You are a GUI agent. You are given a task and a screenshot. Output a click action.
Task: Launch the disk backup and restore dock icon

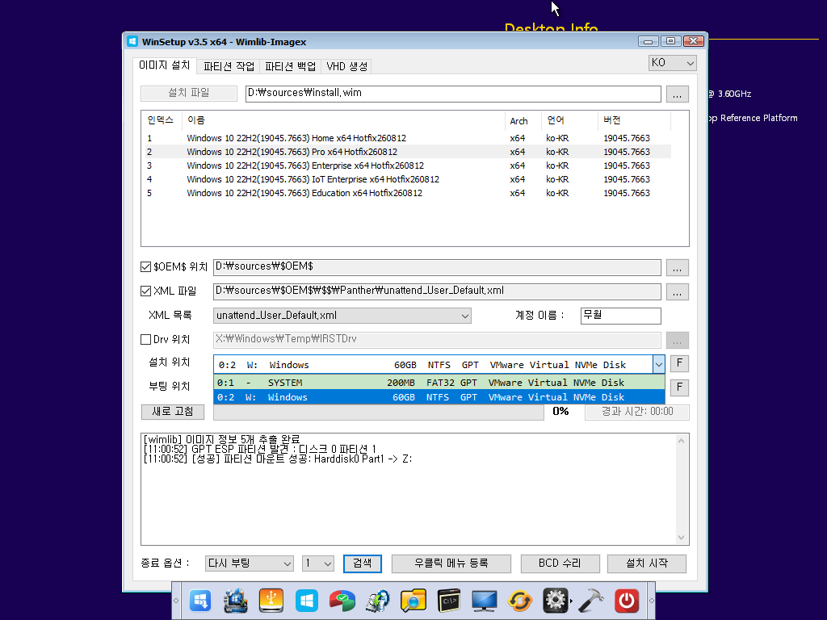pyautogui.click(x=378, y=601)
